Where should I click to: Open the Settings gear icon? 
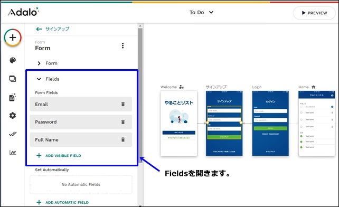13,116
